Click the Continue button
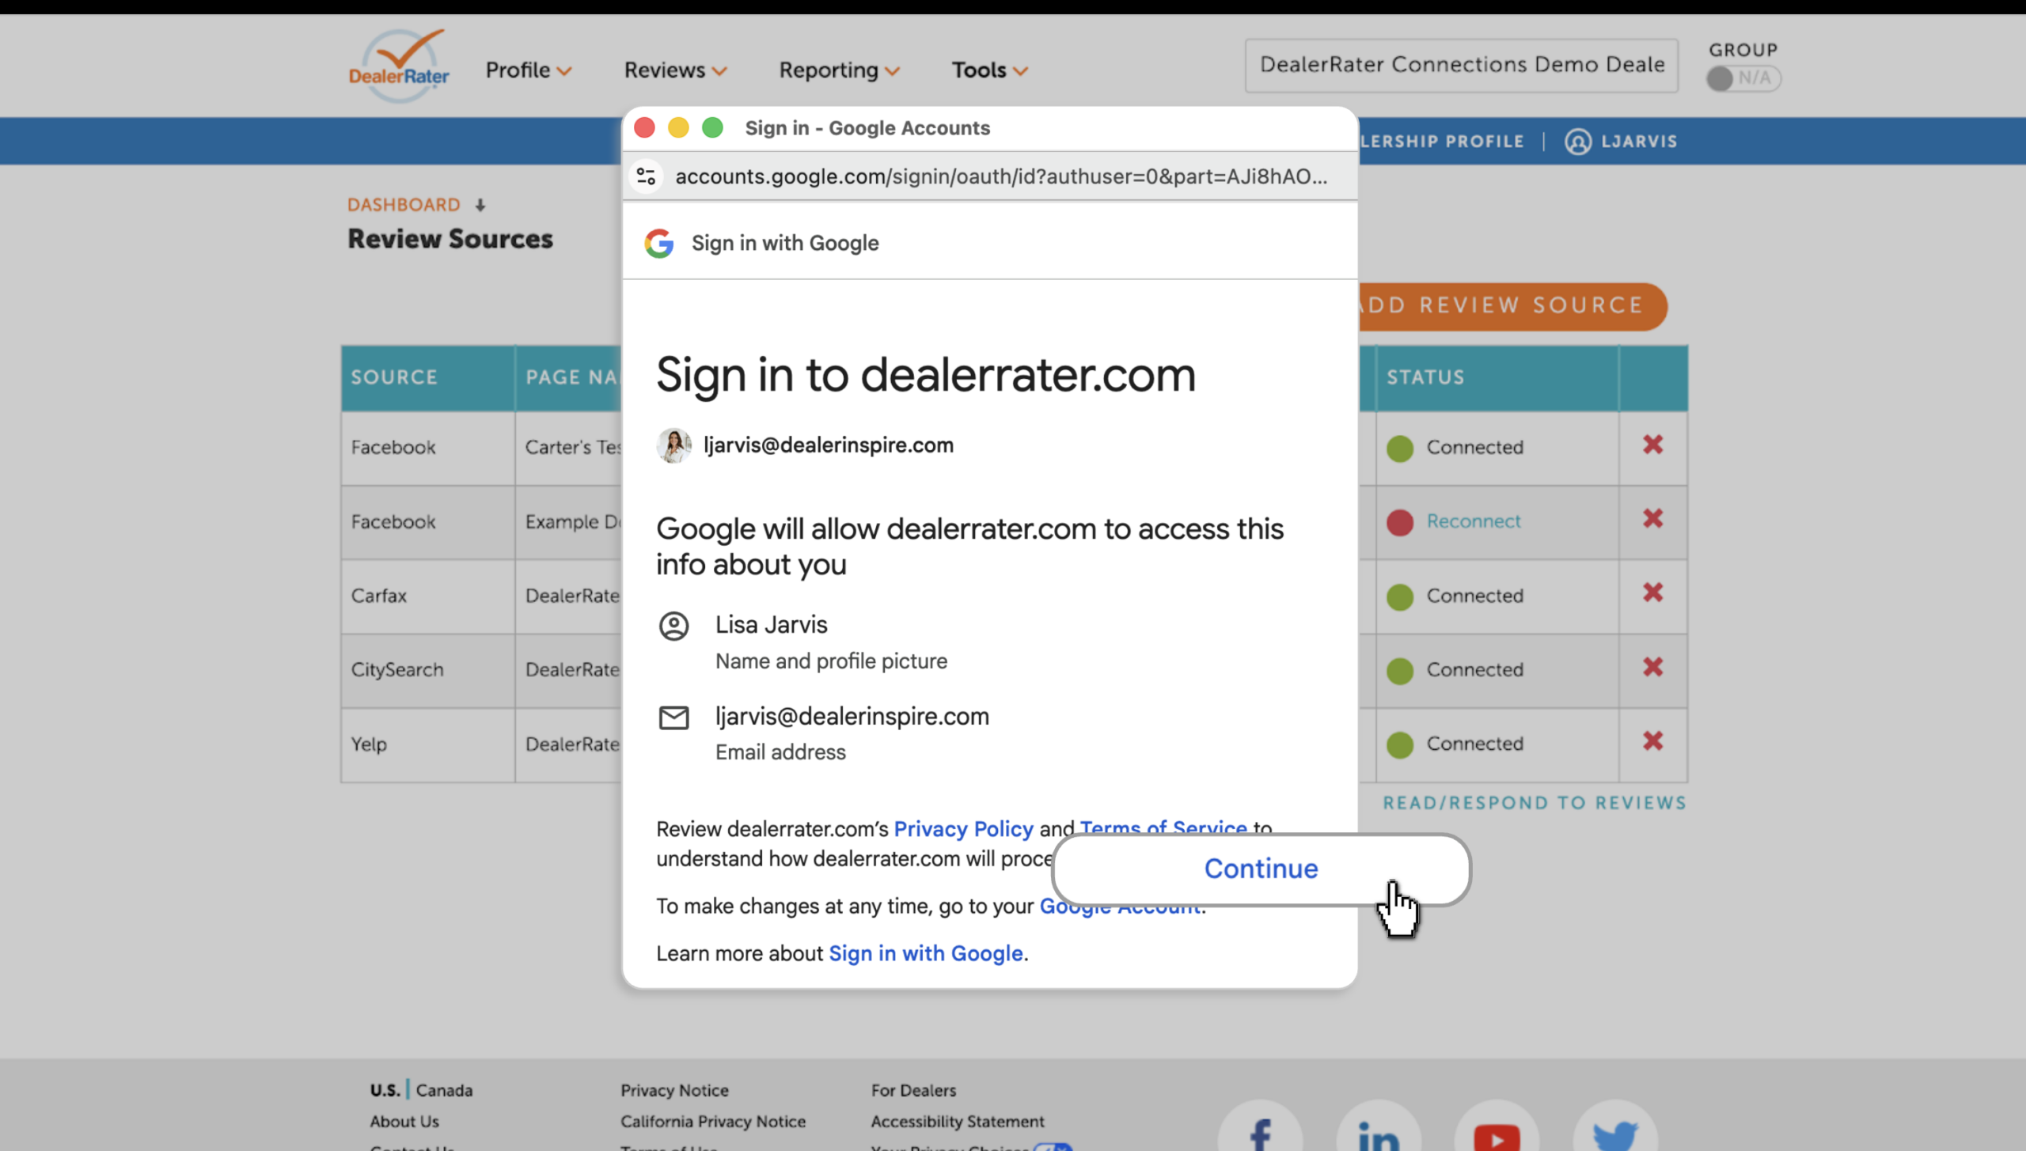This screenshot has width=2026, height=1151. (x=1261, y=869)
